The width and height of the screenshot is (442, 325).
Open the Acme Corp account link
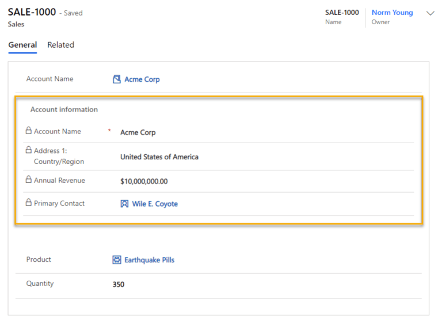point(142,79)
